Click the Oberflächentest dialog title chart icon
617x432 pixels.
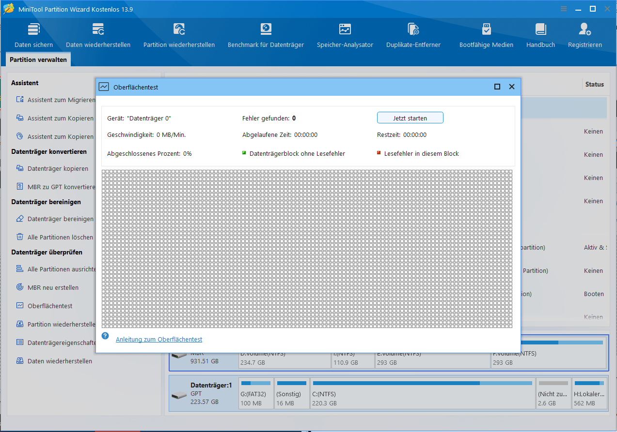tap(104, 87)
